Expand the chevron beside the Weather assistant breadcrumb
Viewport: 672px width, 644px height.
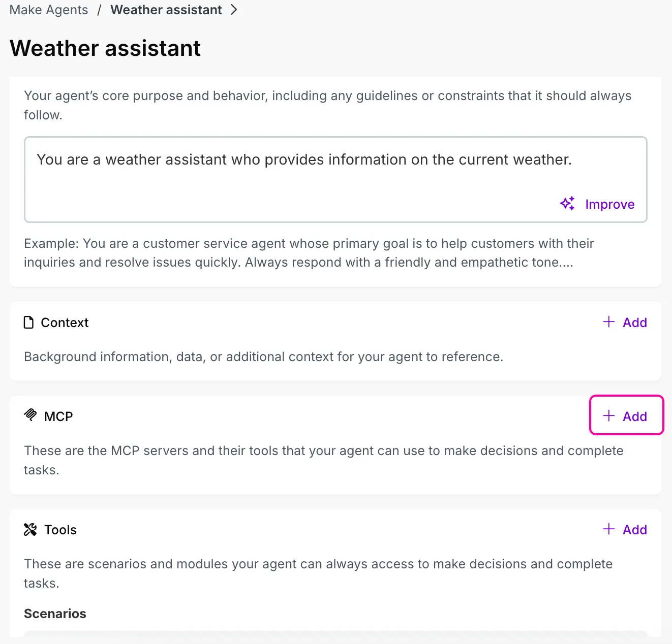point(234,10)
